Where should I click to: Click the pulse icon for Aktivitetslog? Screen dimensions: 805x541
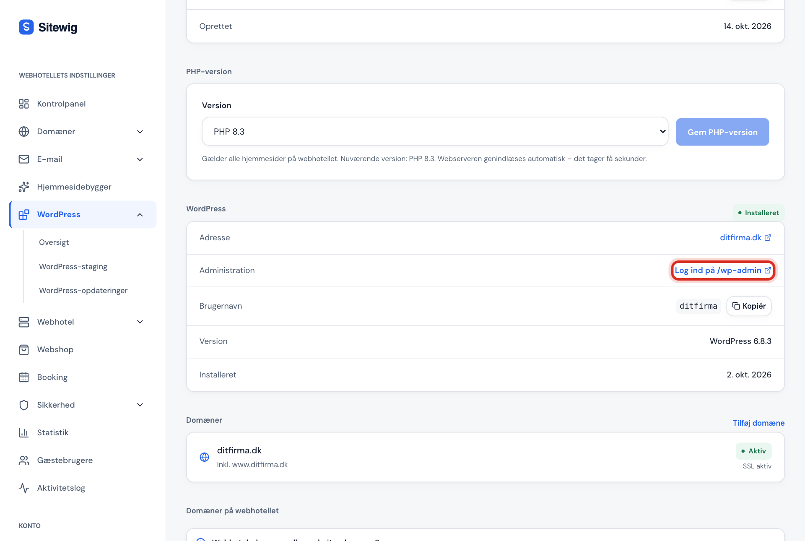pos(24,488)
